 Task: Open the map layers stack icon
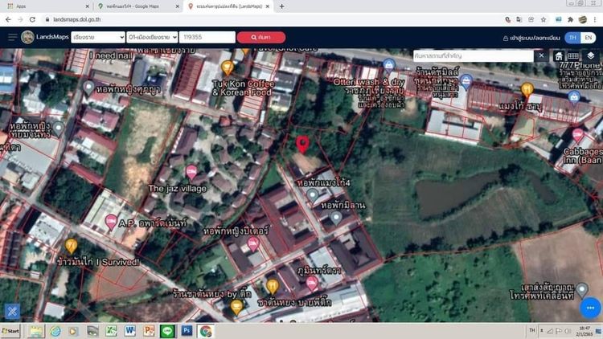pos(591,56)
